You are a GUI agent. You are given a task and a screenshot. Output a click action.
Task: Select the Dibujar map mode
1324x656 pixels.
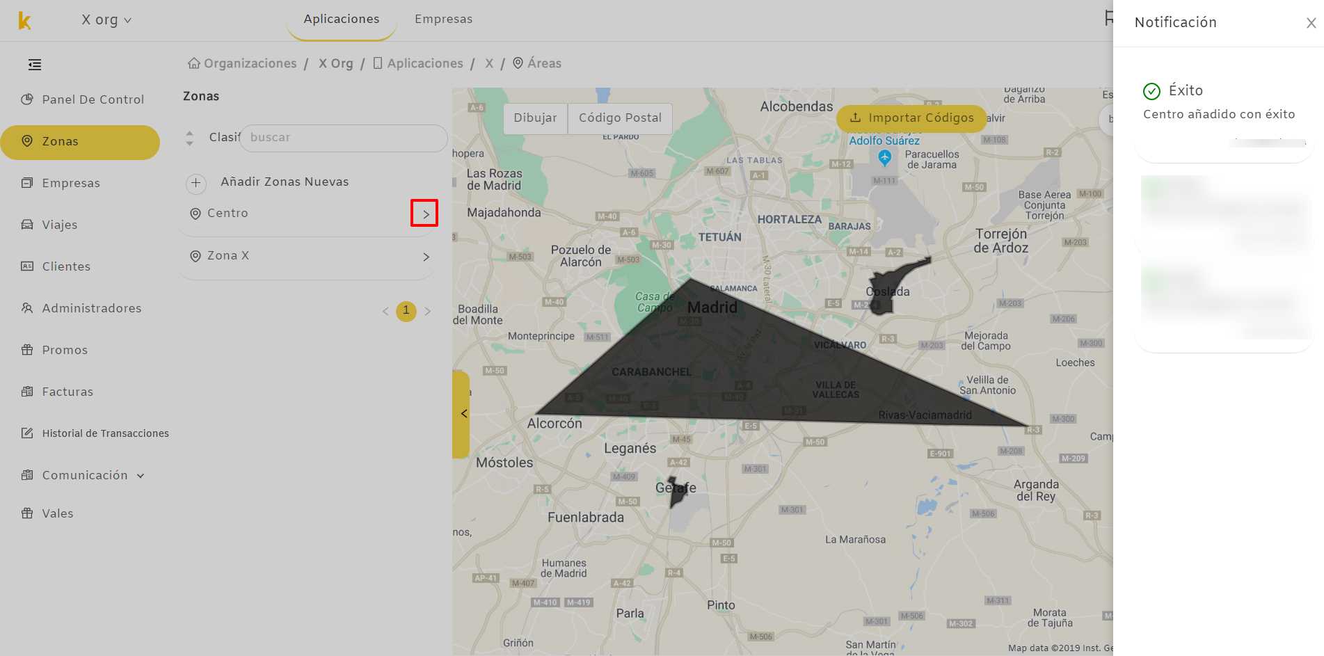coord(535,118)
